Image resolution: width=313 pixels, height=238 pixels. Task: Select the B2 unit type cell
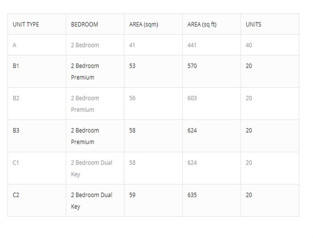point(16,98)
